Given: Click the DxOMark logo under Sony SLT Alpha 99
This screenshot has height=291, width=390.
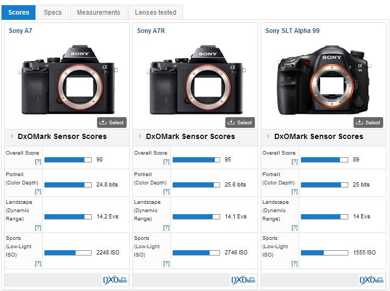Looking at the screenshot, I should coord(372,280).
